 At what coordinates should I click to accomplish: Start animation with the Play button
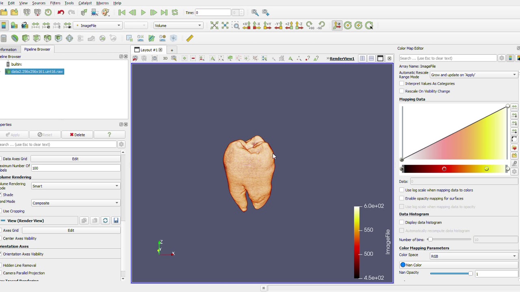point(143,13)
